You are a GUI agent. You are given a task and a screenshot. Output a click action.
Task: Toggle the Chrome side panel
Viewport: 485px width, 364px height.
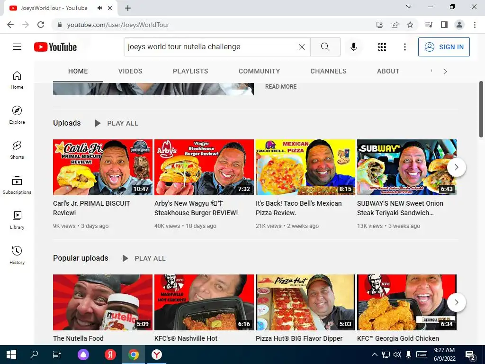click(444, 25)
